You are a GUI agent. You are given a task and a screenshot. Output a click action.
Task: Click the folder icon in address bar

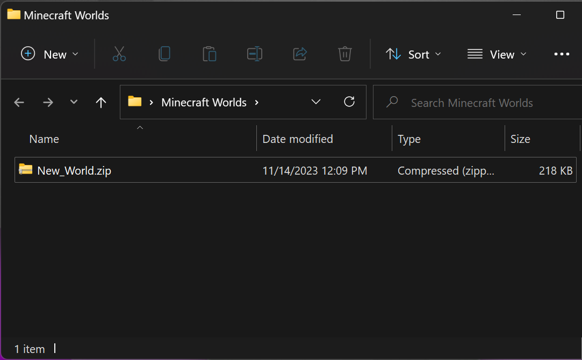[135, 102]
